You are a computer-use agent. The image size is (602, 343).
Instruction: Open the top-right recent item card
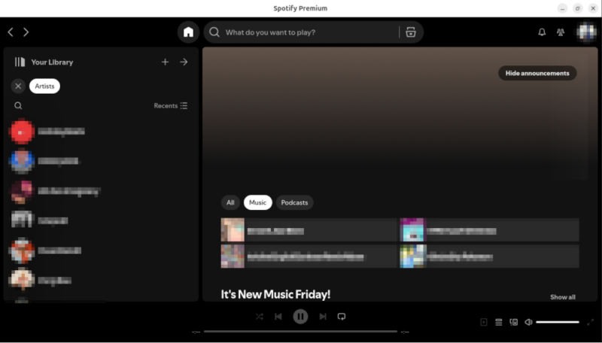click(490, 230)
